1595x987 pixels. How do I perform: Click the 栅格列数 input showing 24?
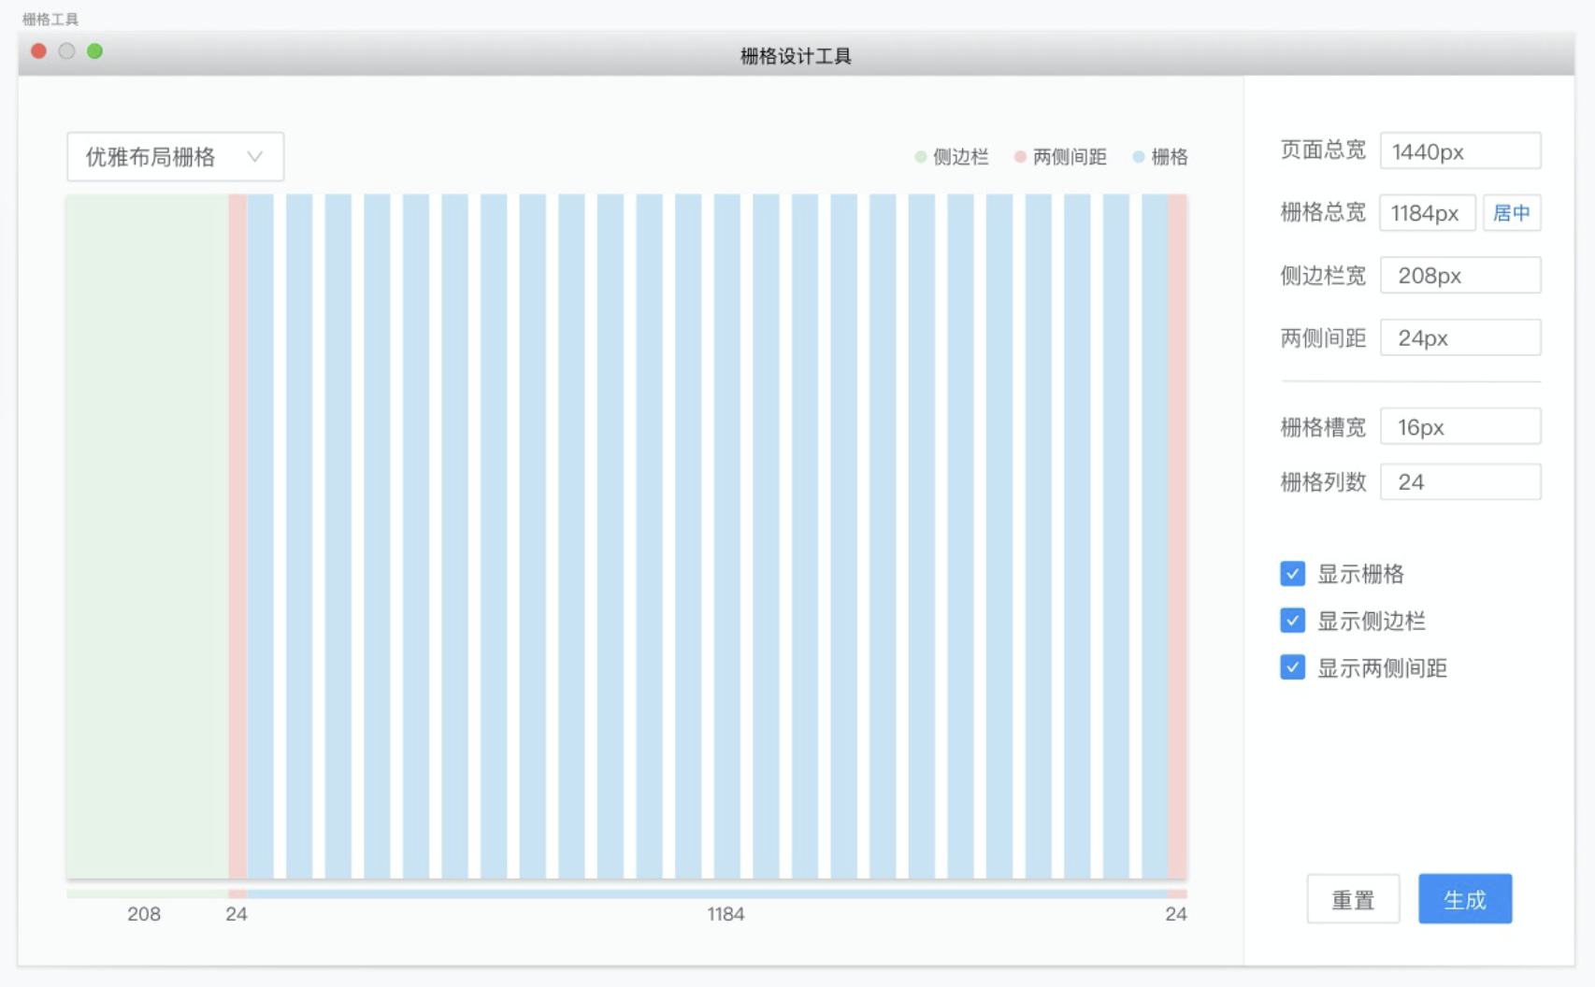1460,482
